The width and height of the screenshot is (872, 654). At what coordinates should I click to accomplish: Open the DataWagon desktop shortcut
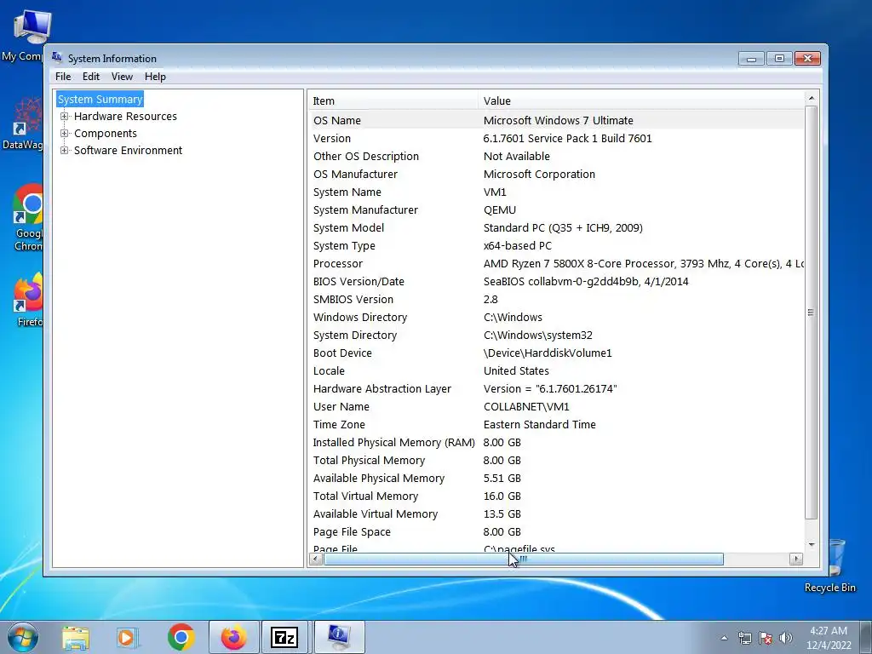click(22, 123)
